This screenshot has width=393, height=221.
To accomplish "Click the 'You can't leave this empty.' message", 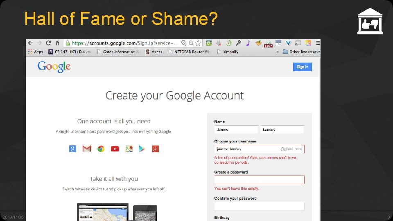I will 237,188.
